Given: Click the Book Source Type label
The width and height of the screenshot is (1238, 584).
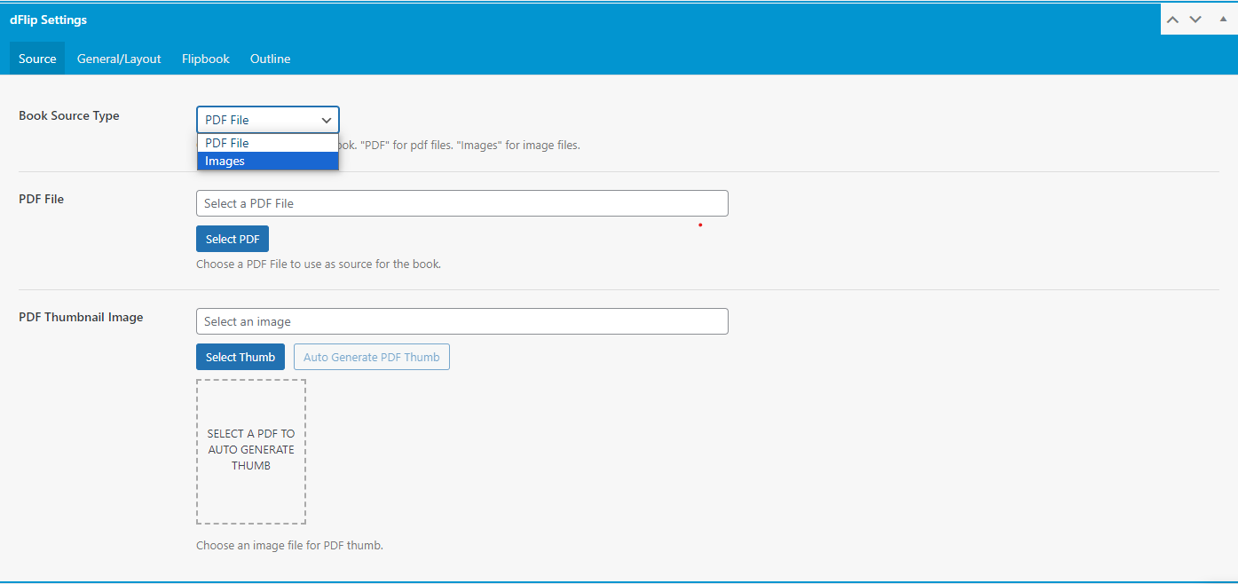Looking at the screenshot, I should pos(69,115).
